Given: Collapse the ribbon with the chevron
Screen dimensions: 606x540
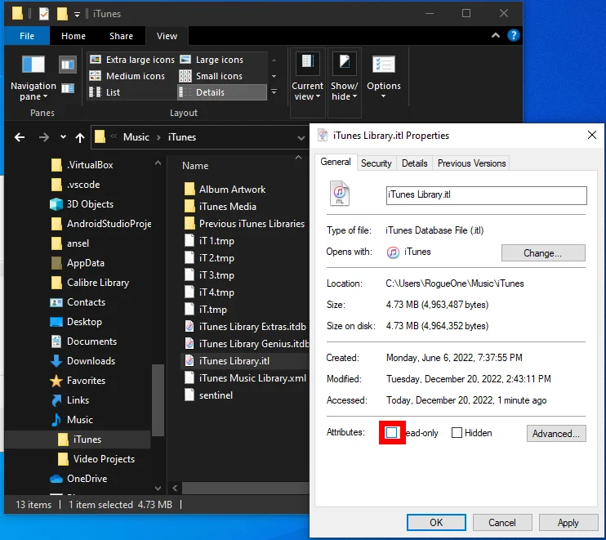Looking at the screenshot, I should click(496, 36).
